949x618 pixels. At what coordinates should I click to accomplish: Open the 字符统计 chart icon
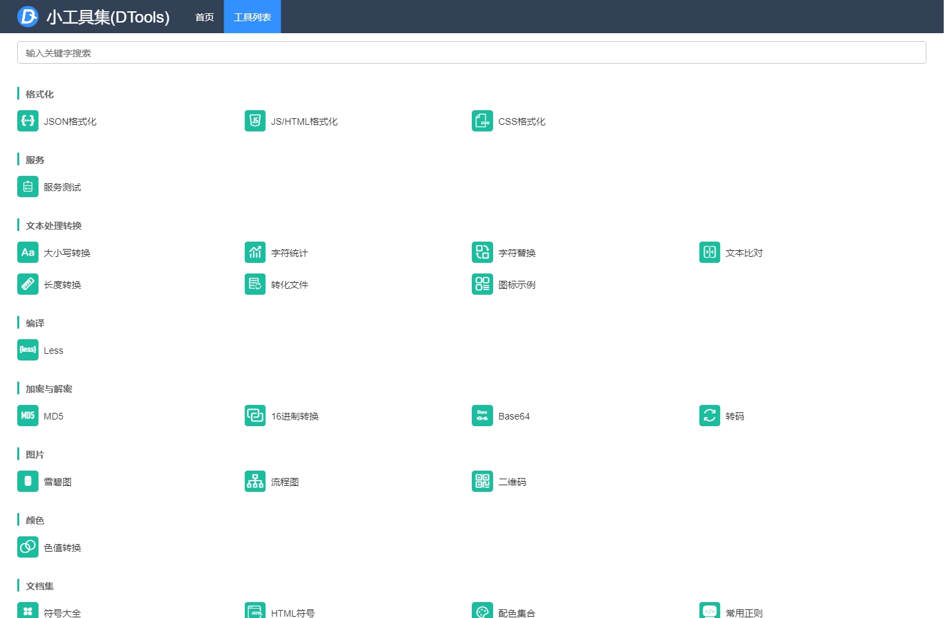point(255,252)
